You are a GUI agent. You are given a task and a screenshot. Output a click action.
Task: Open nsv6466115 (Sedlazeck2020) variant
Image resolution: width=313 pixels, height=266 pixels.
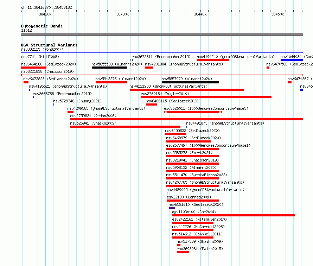pyautogui.click(x=173, y=101)
